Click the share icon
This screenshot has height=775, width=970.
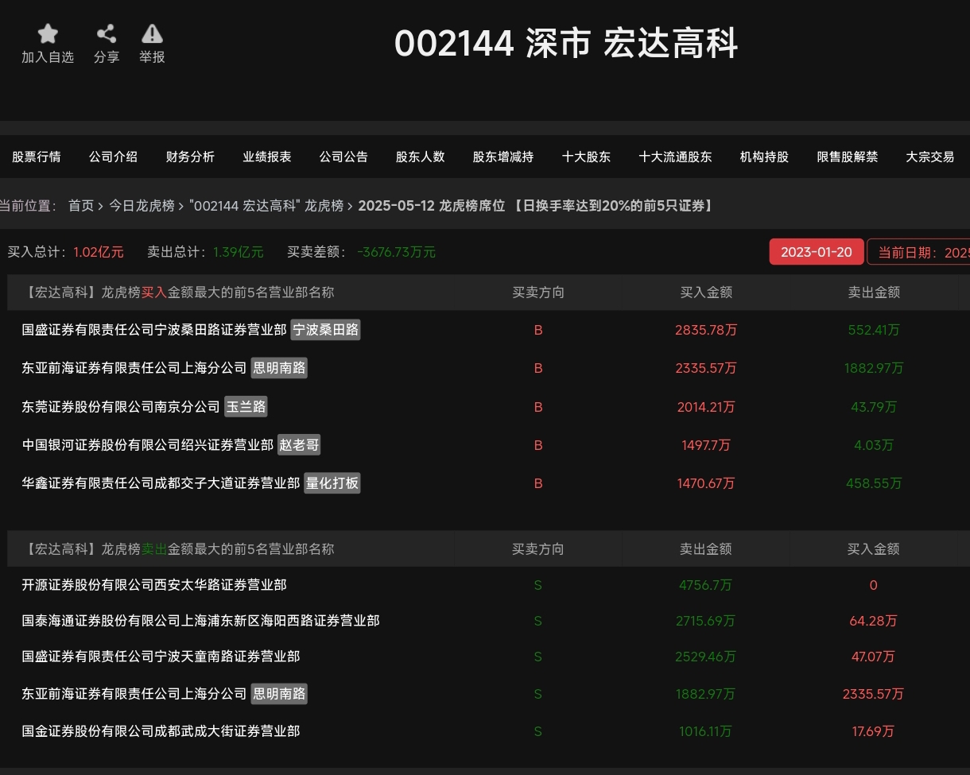[x=106, y=34]
